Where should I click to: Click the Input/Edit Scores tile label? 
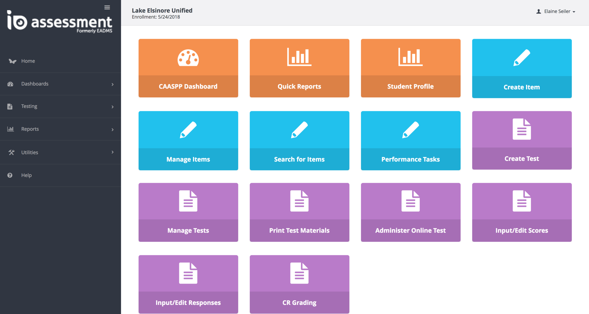(522, 231)
